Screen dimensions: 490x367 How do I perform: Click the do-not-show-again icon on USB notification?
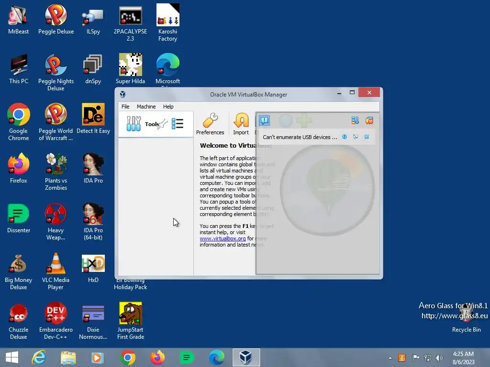(x=356, y=137)
